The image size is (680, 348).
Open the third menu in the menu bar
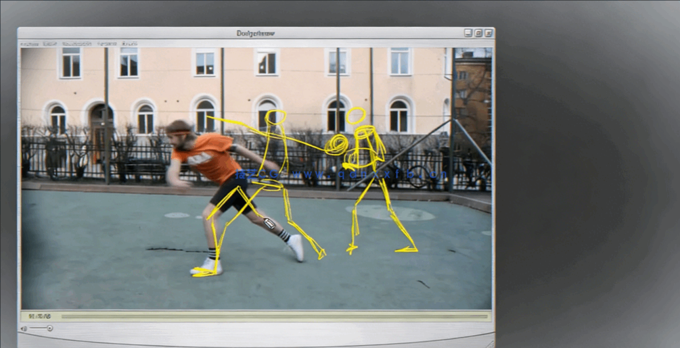pyautogui.click(x=76, y=44)
